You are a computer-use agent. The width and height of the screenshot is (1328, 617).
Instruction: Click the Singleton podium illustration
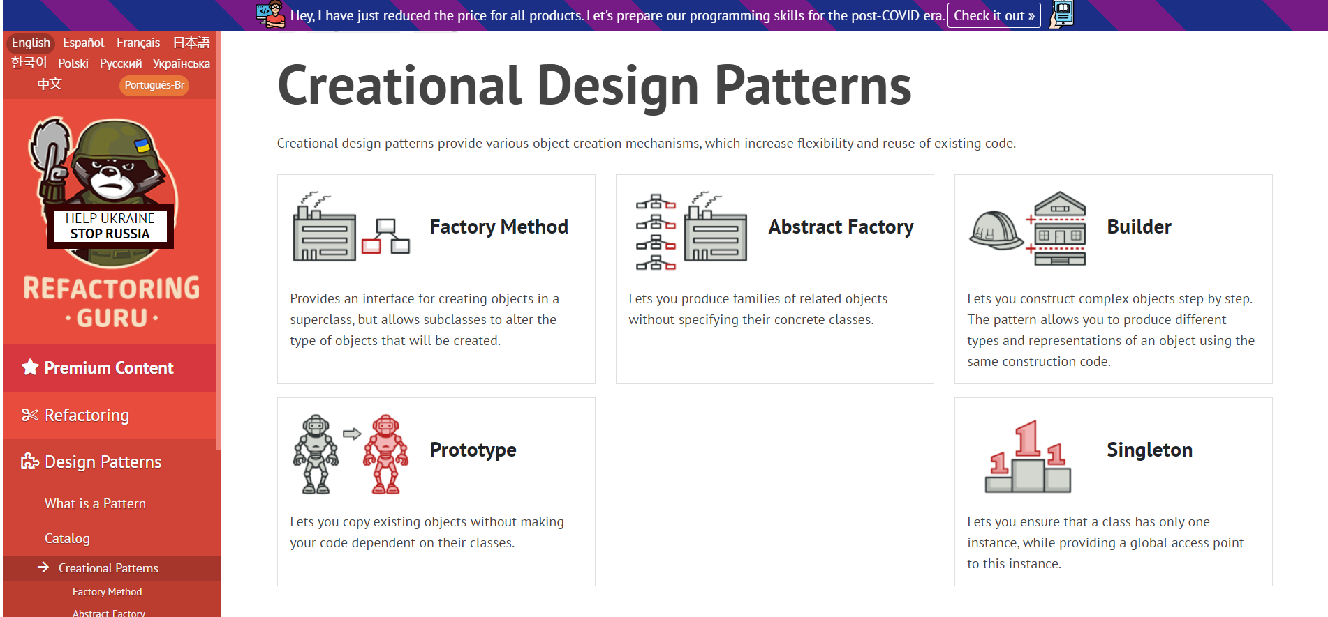(x=1028, y=456)
